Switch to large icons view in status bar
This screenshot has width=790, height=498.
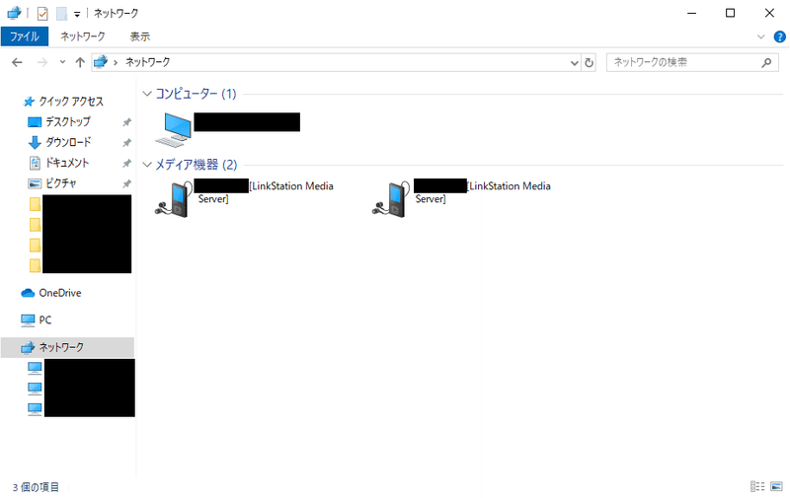776,486
